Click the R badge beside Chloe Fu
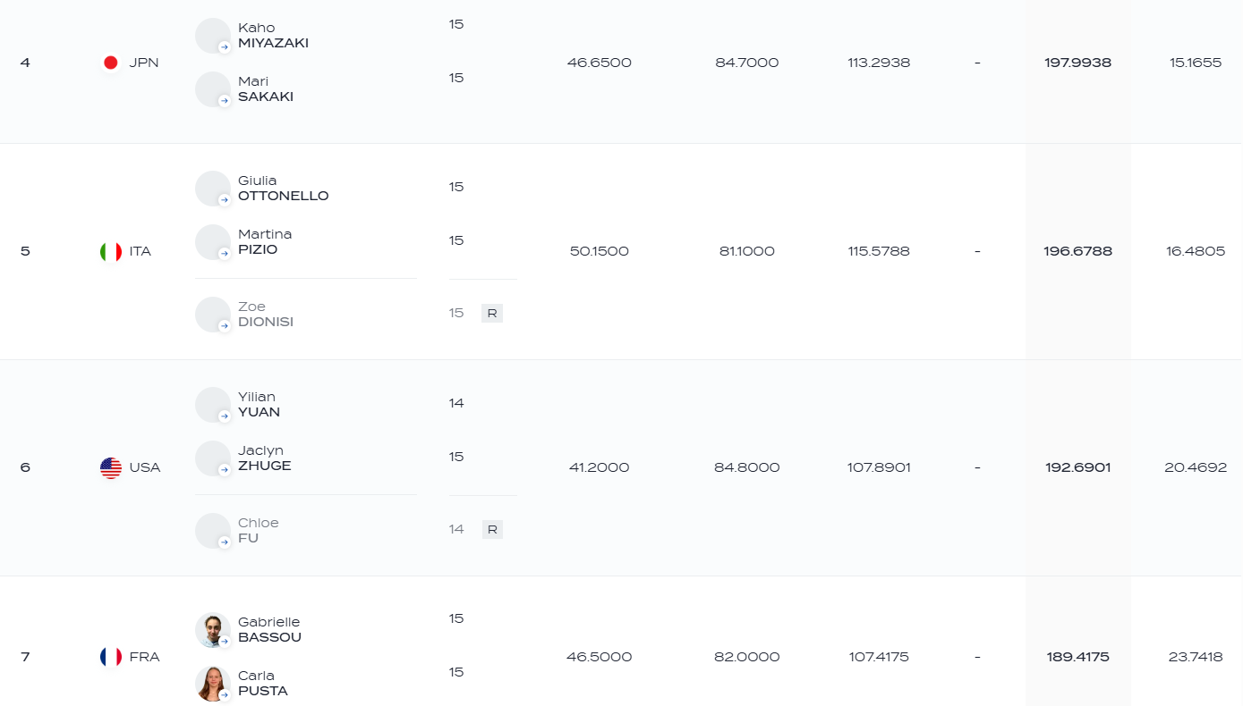1243x706 pixels. [492, 530]
